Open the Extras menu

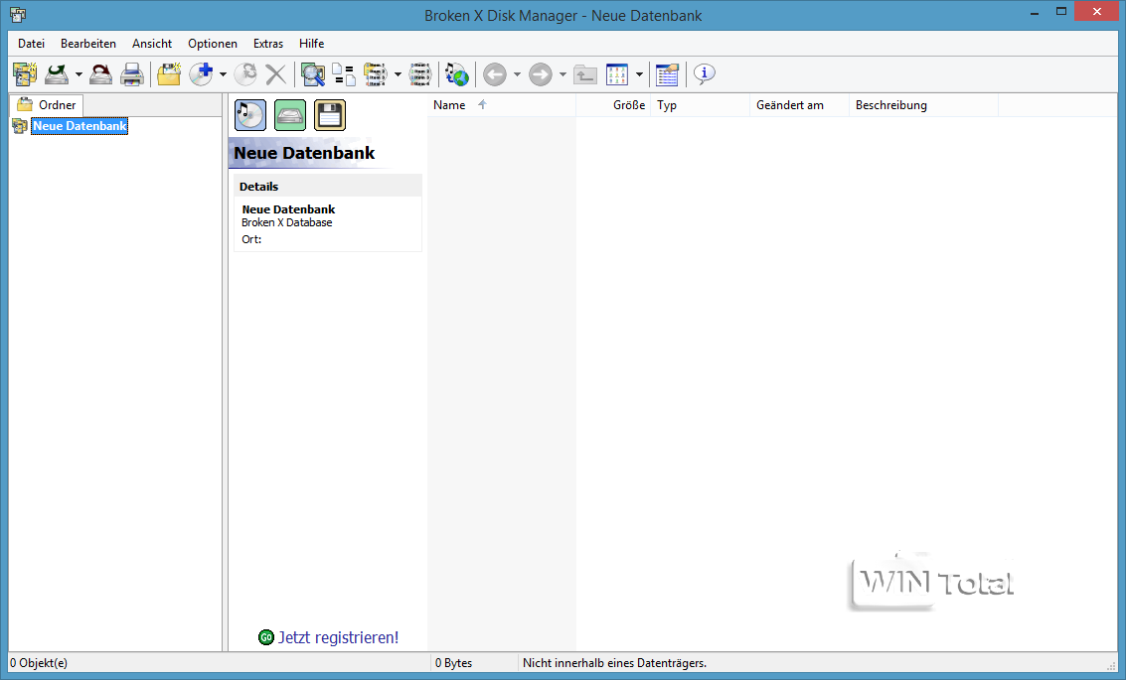[x=268, y=44]
